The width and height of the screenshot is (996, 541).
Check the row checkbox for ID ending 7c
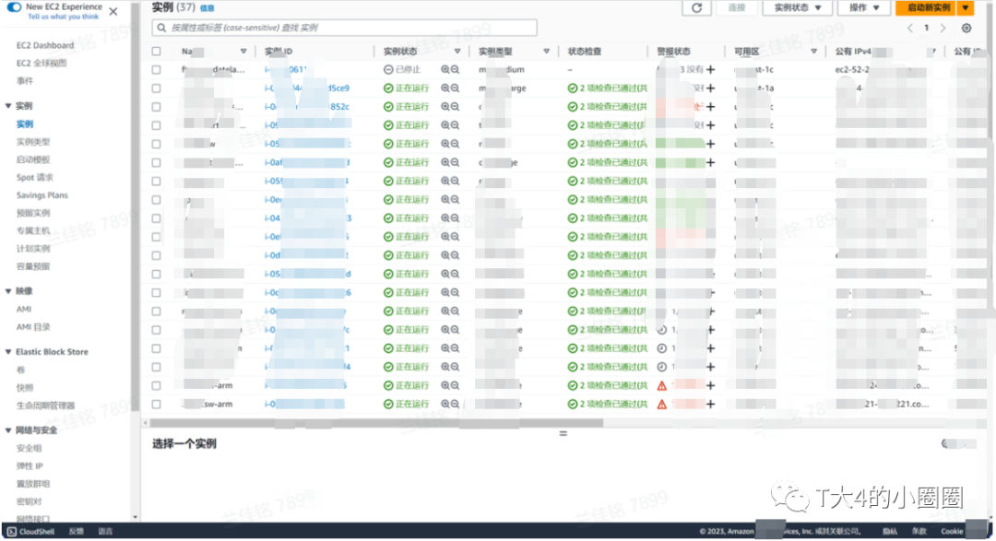click(x=156, y=330)
